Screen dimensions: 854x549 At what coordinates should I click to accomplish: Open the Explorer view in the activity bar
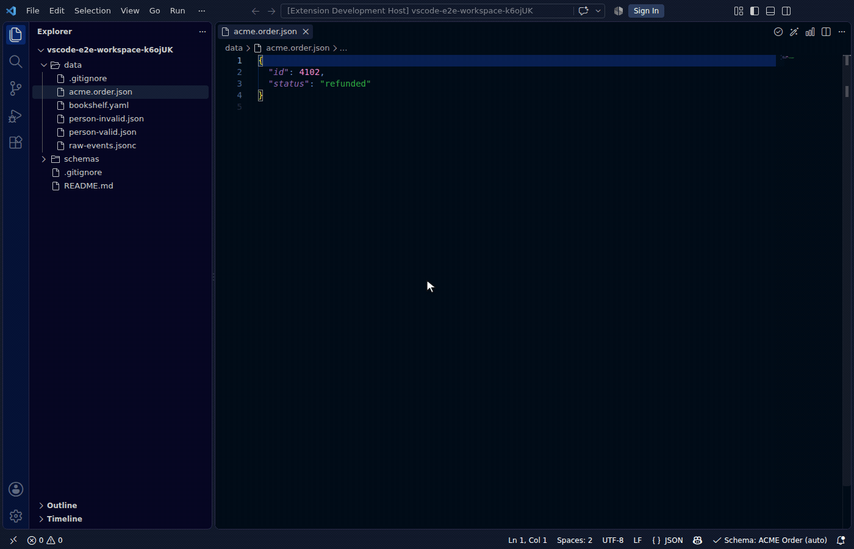[x=16, y=35]
